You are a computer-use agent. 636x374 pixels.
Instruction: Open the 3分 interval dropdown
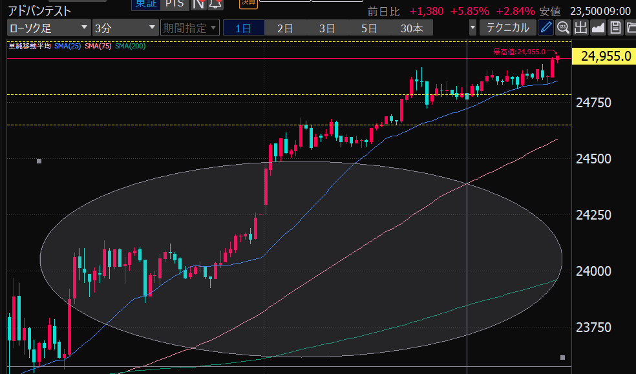pos(125,28)
